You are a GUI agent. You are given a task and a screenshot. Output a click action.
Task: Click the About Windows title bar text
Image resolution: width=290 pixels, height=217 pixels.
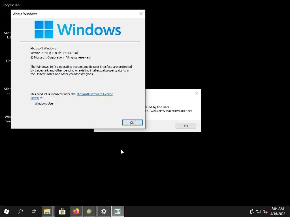pos(25,14)
